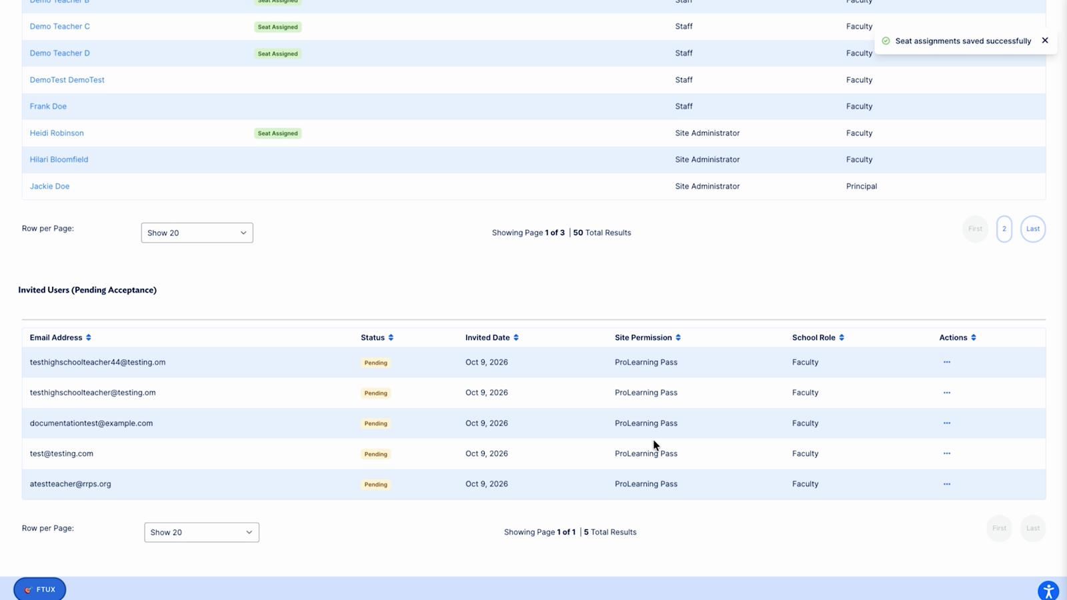
Task: Open the accessibility options widget
Action: [1048, 591]
